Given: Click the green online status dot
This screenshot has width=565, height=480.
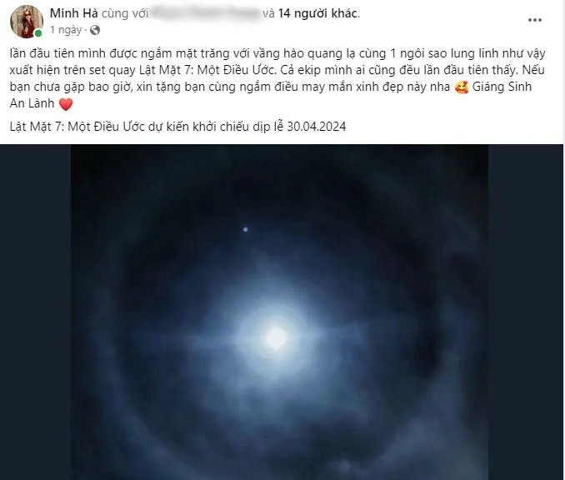Looking at the screenshot, I should [38, 33].
